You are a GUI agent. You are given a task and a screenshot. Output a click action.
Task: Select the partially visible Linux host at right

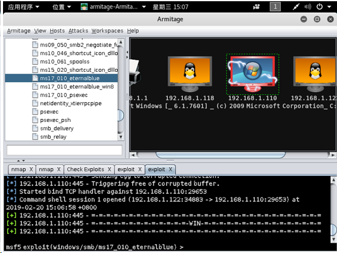tap(315, 74)
